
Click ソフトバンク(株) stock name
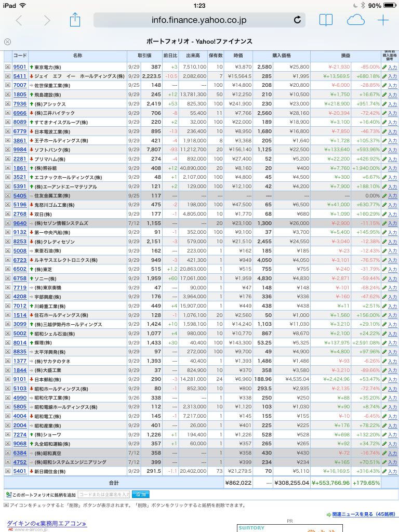[52, 150]
